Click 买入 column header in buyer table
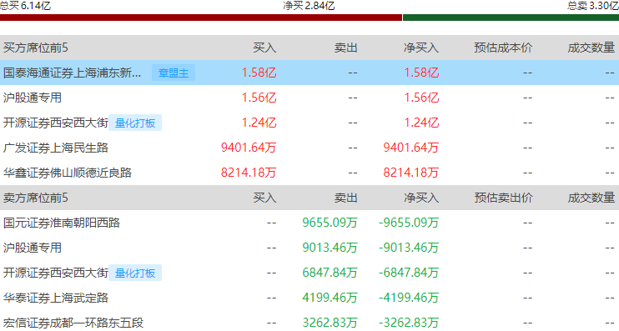 264,48
